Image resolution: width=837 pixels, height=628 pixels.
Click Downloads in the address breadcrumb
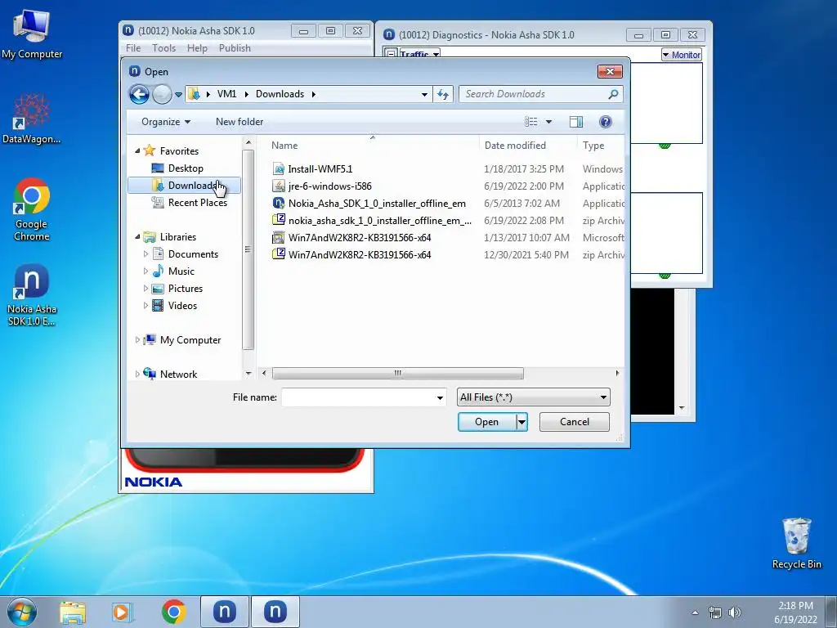280,94
